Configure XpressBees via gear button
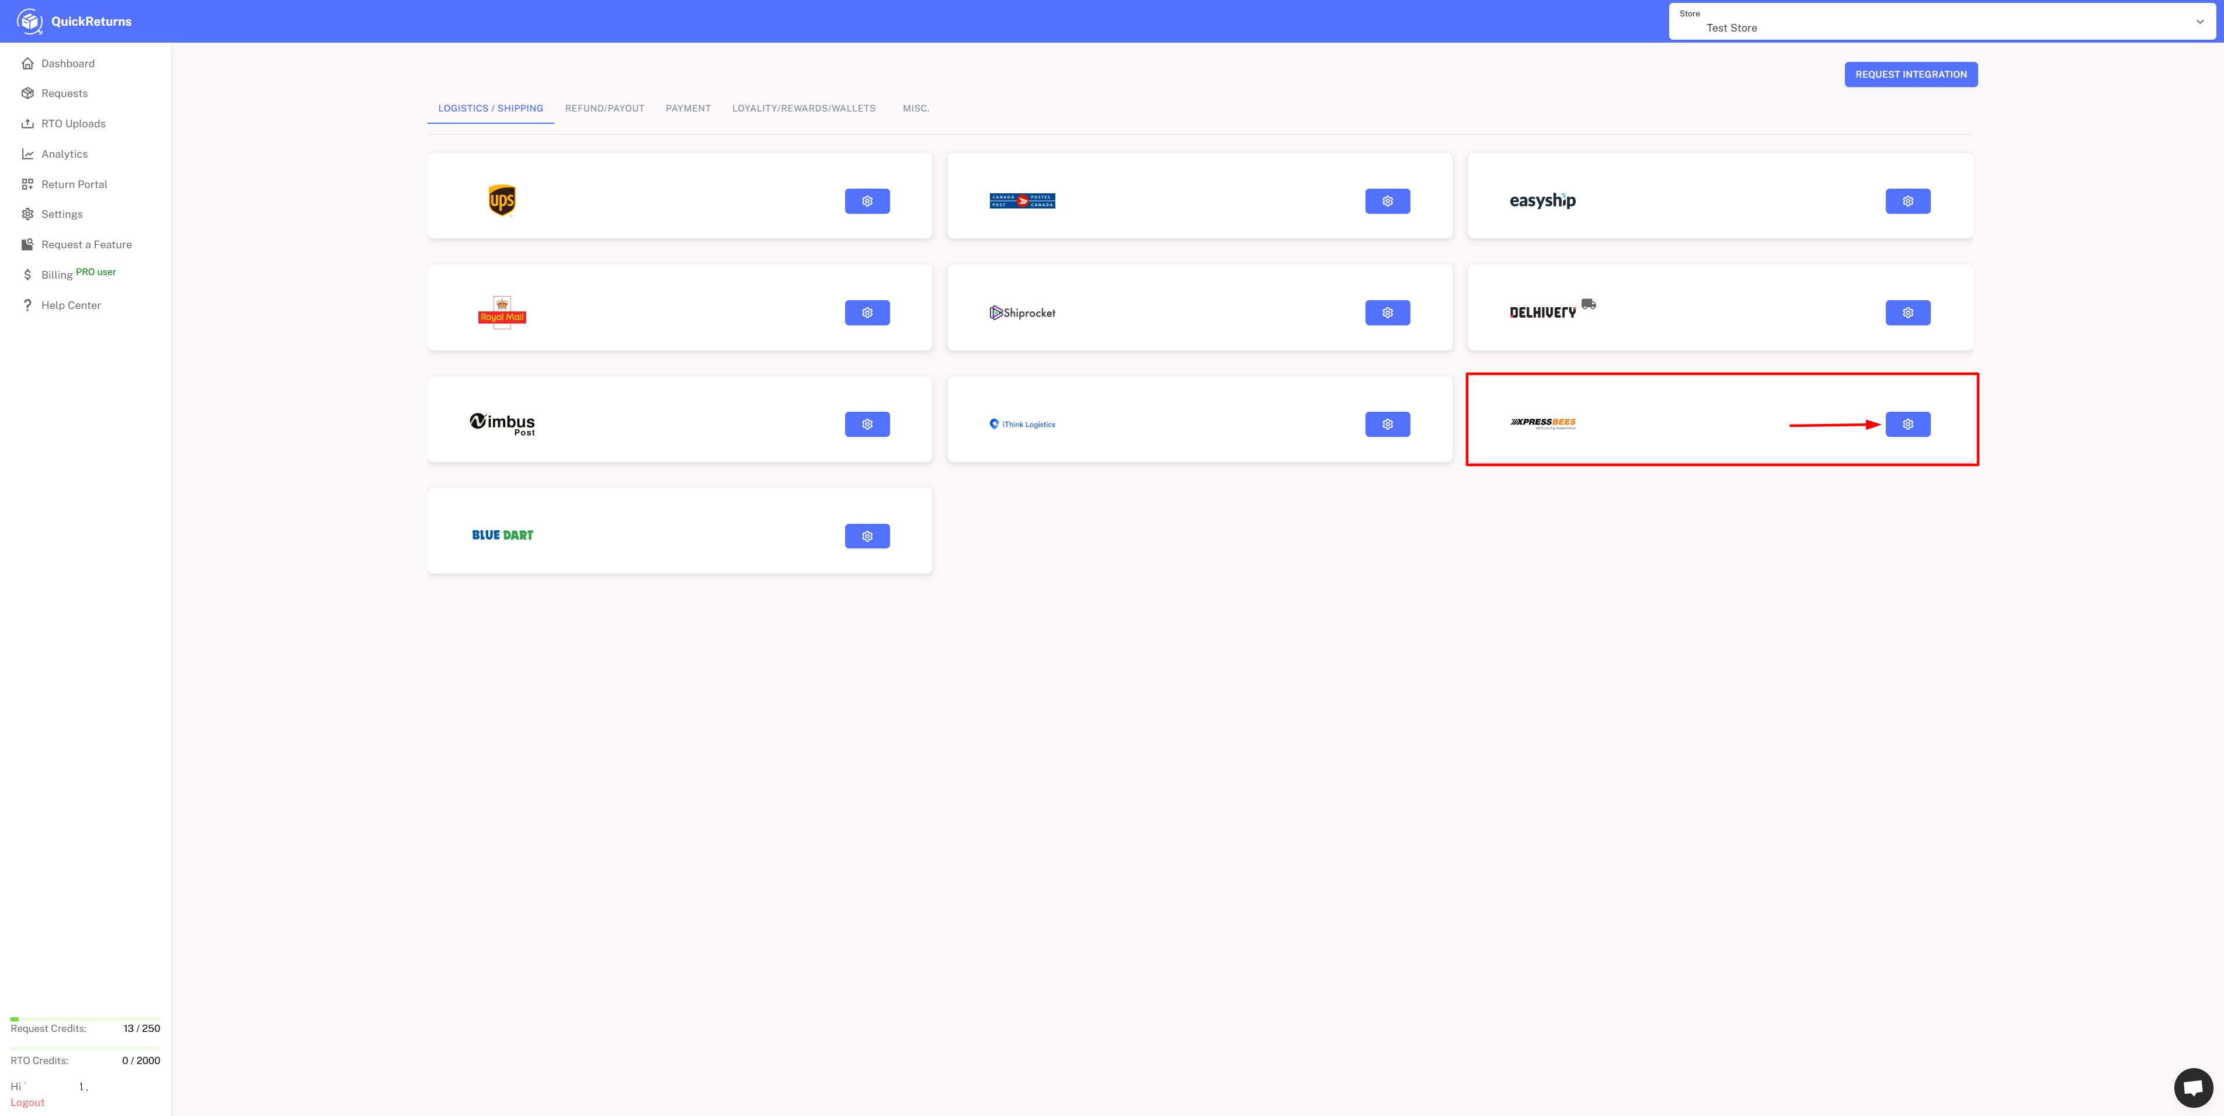 [1907, 424]
